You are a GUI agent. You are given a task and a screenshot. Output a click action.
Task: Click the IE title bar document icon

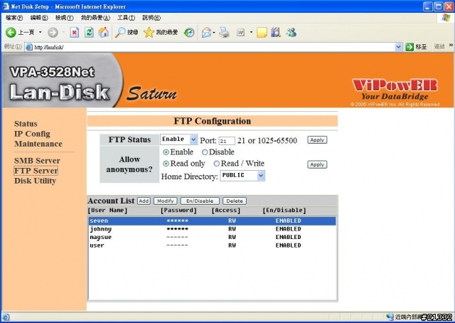pyautogui.click(x=6, y=6)
